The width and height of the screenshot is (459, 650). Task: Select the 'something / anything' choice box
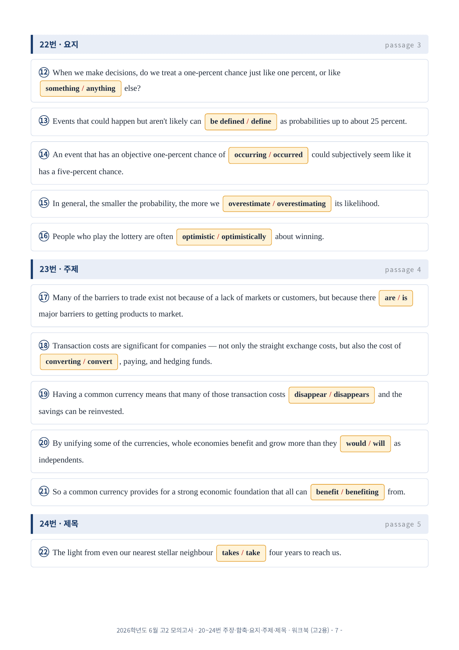pyautogui.click(x=80, y=89)
